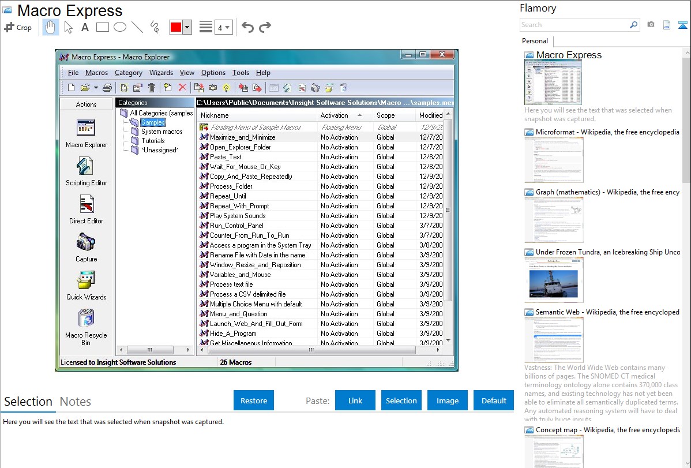Click the line thickness icon
Viewport: 691px width, 468px height.
pos(206,27)
